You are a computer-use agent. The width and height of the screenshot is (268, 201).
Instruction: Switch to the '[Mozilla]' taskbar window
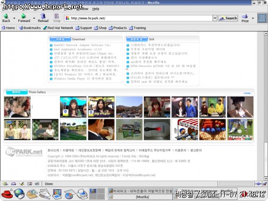click(x=140, y=197)
